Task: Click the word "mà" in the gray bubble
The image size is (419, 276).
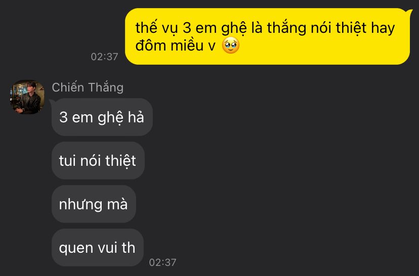Action: 117,204
